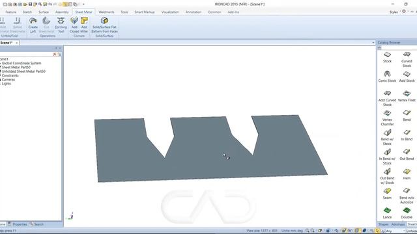Viewport: 417px width, 234px height.
Task: Pick the Out Bend catalog item
Action: click(407, 155)
